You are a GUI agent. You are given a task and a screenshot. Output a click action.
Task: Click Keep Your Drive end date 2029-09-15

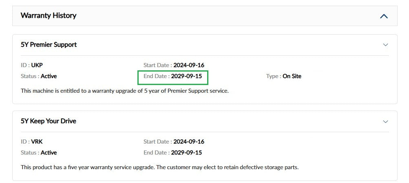click(x=186, y=152)
